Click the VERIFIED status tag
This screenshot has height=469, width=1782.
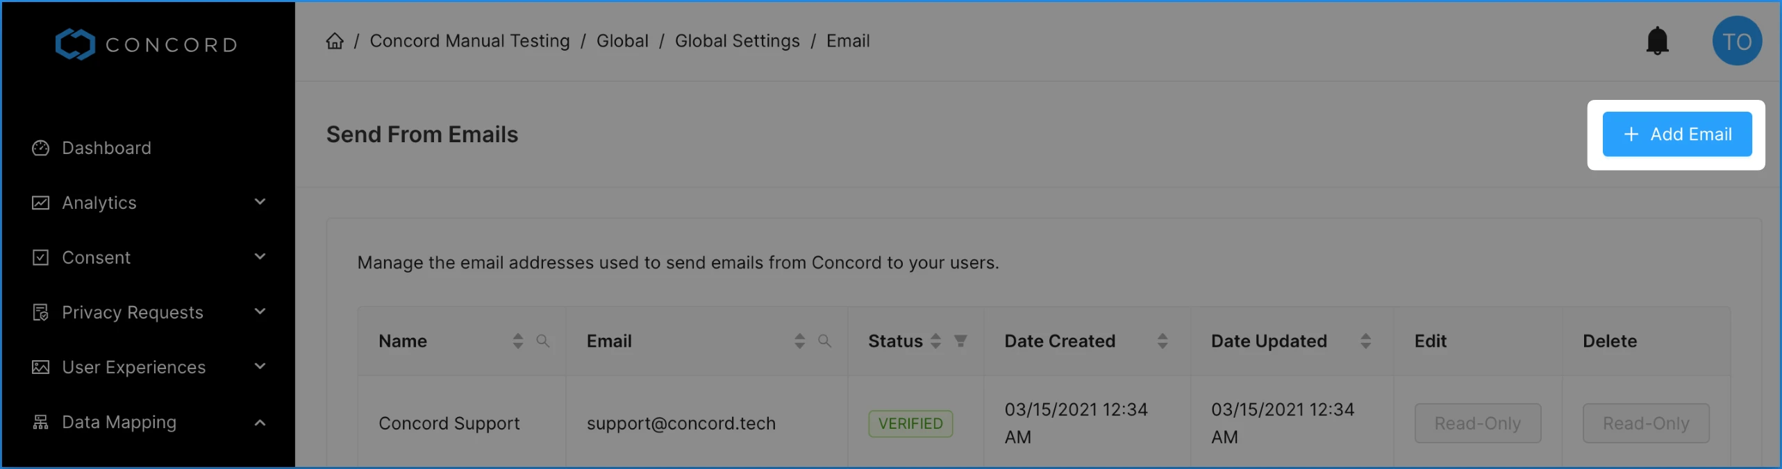pyautogui.click(x=910, y=423)
